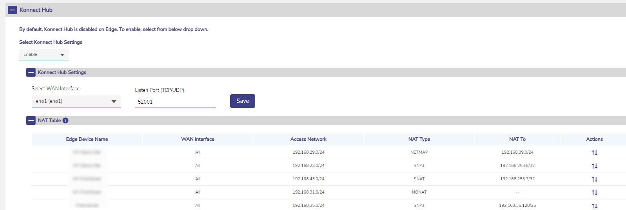Viewport: 626px width, 210px height.
Task: Click the Listen Port input field
Action: [175, 102]
